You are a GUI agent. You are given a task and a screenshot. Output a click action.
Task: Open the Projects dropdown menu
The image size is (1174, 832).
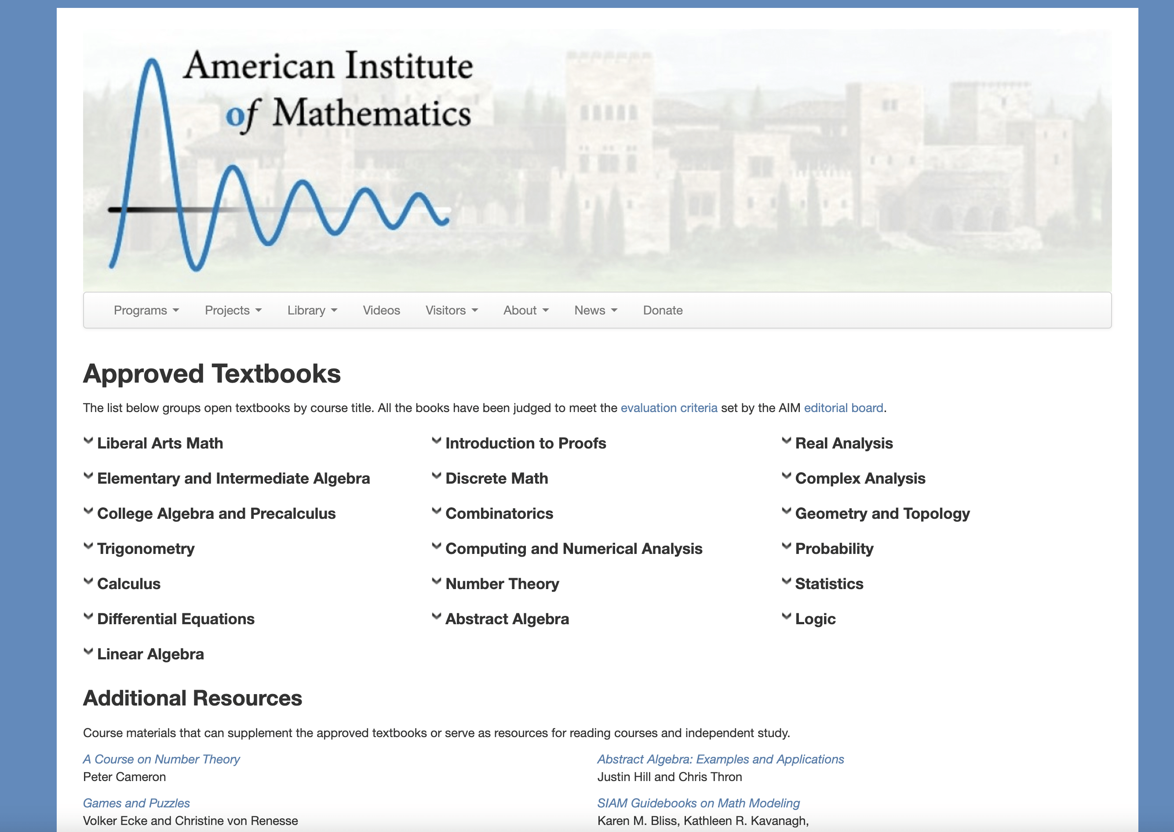[x=233, y=311]
